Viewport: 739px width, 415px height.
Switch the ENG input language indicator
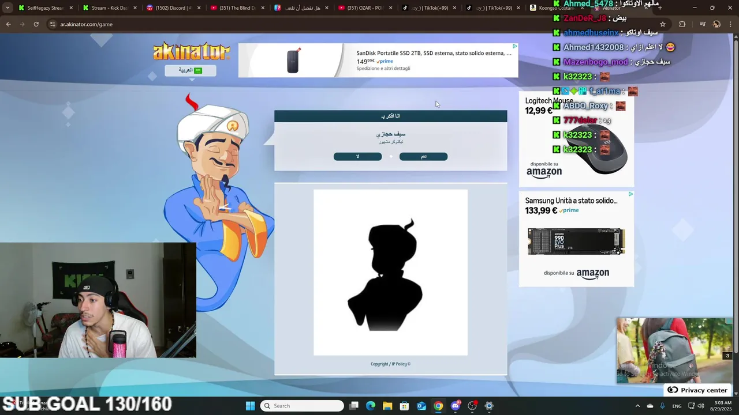pos(677,406)
